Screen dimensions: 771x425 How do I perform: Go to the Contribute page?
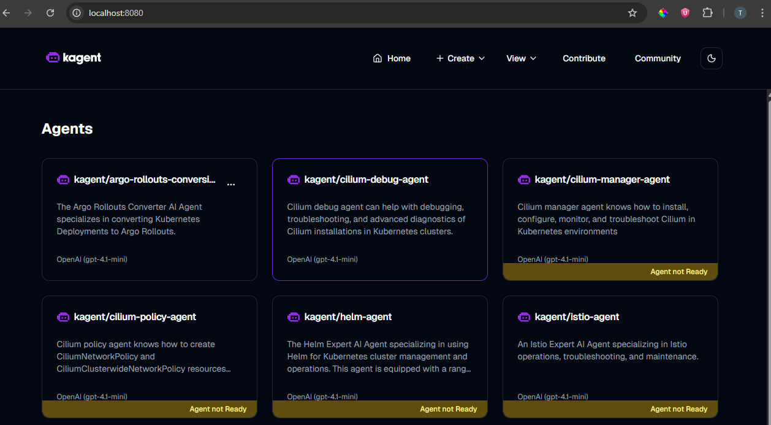(584, 58)
